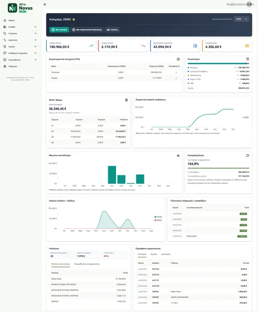Click the receipt icon in ΦΠΑ / Φόροι card
The image size is (258, 312).
tap(126, 100)
